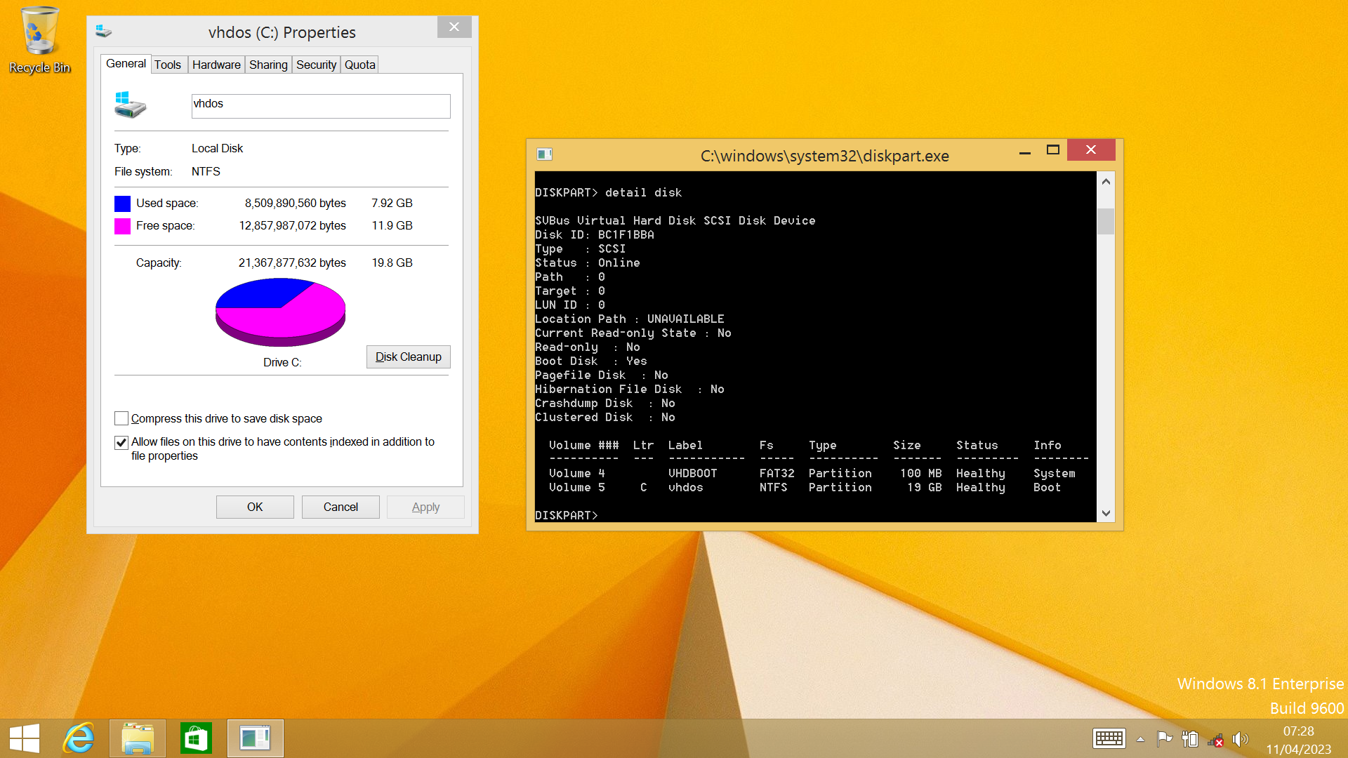Click the '8,509,890,560 bytes' used value

click(295, 203)
